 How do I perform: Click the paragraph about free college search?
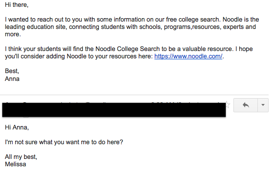click(x=132, y=26)
